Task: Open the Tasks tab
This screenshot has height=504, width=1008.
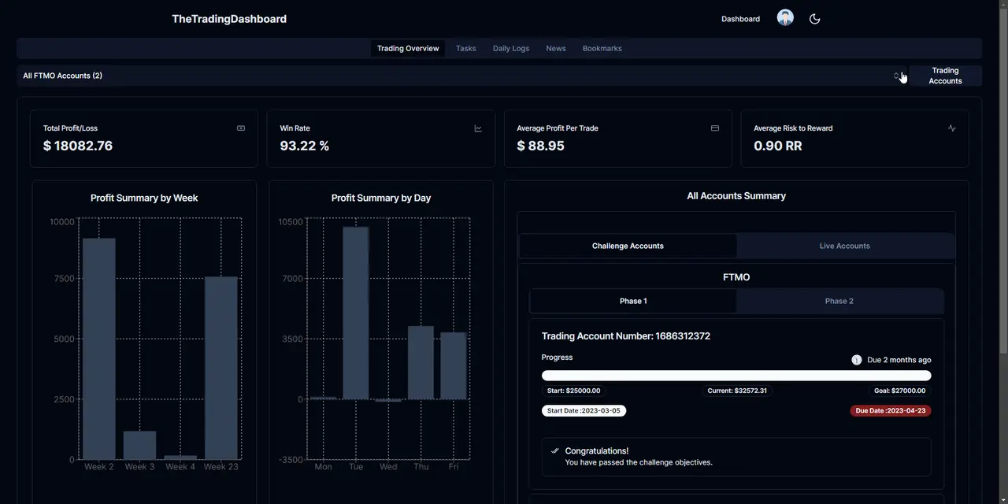Action: [x=466, y=48]
